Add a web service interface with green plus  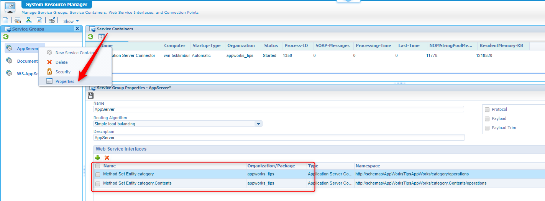tap(98, 157)
